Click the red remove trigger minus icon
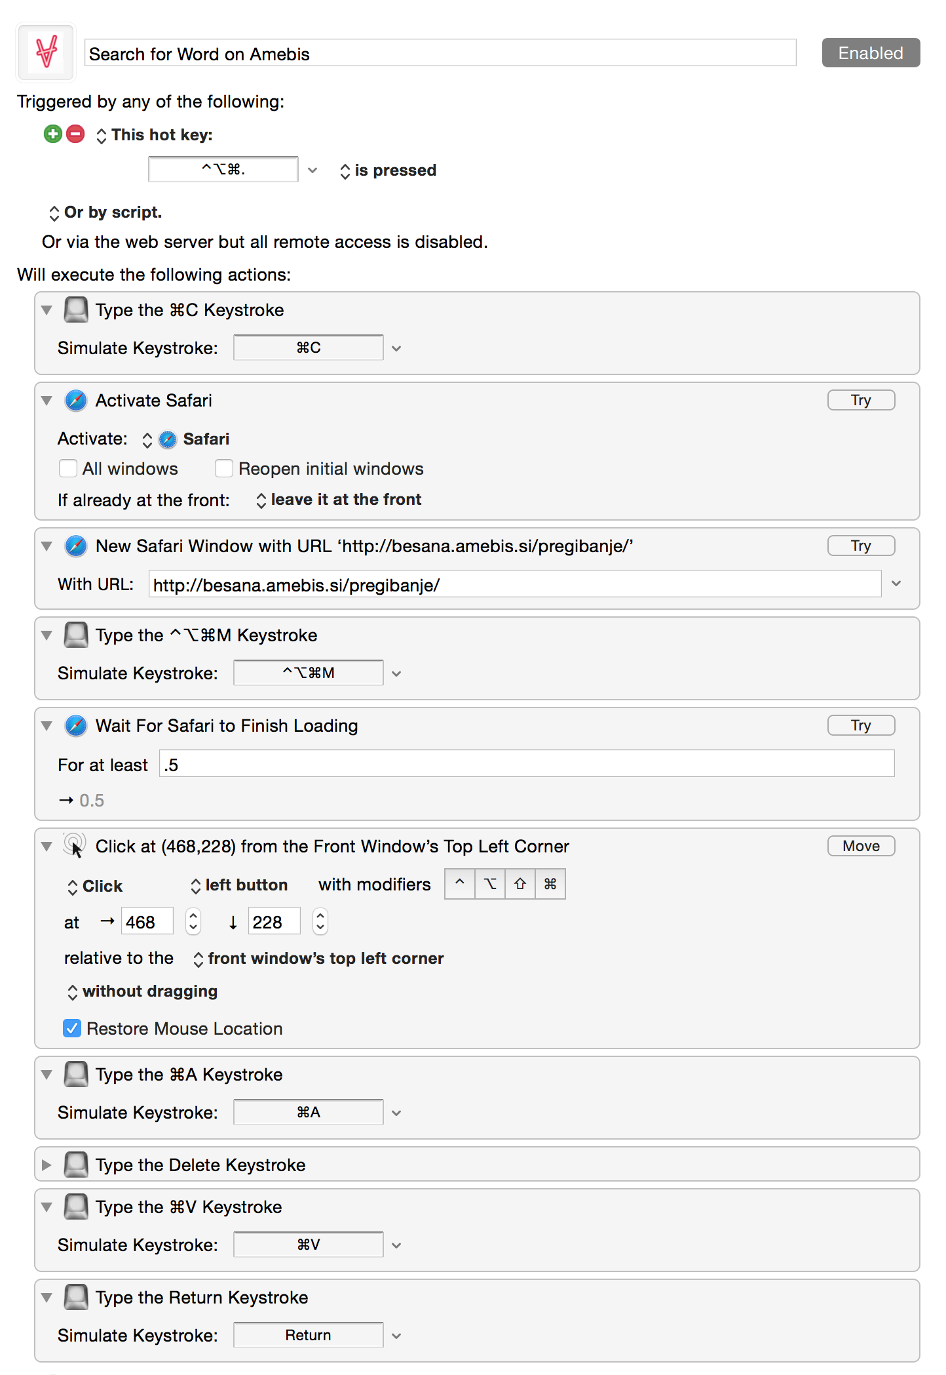 (x=75, y=134)
